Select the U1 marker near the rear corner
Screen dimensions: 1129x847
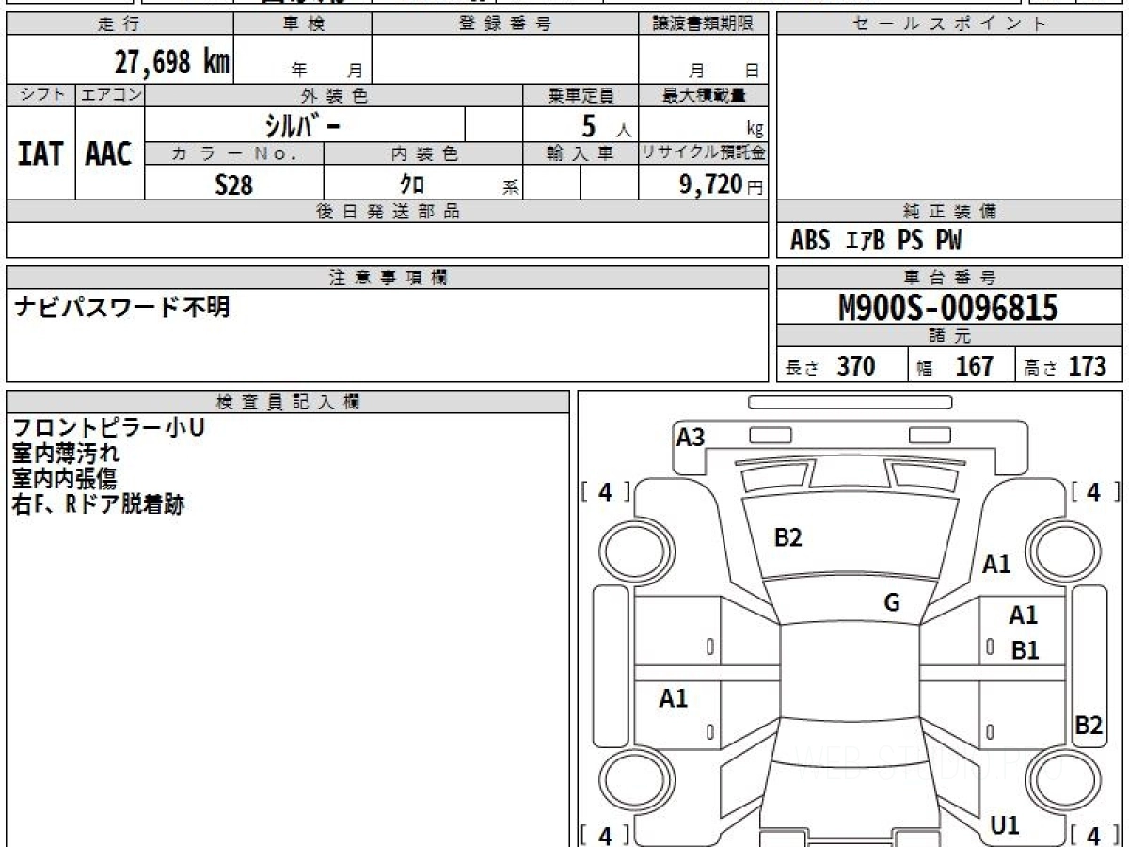point(1005,825)
